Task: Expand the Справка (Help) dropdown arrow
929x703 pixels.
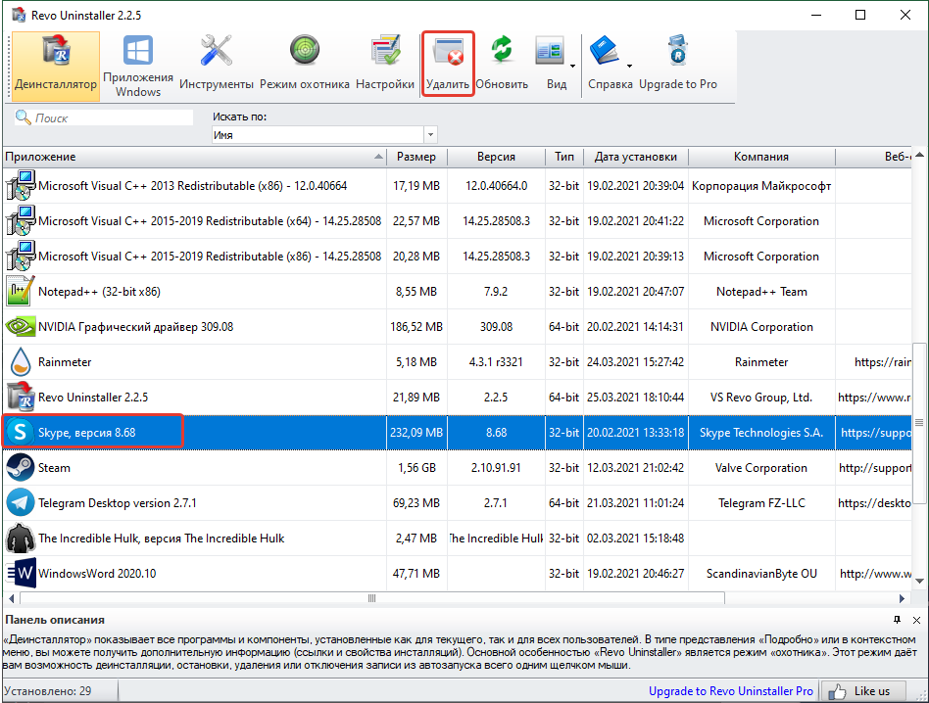Action: (x=629, y=67)
